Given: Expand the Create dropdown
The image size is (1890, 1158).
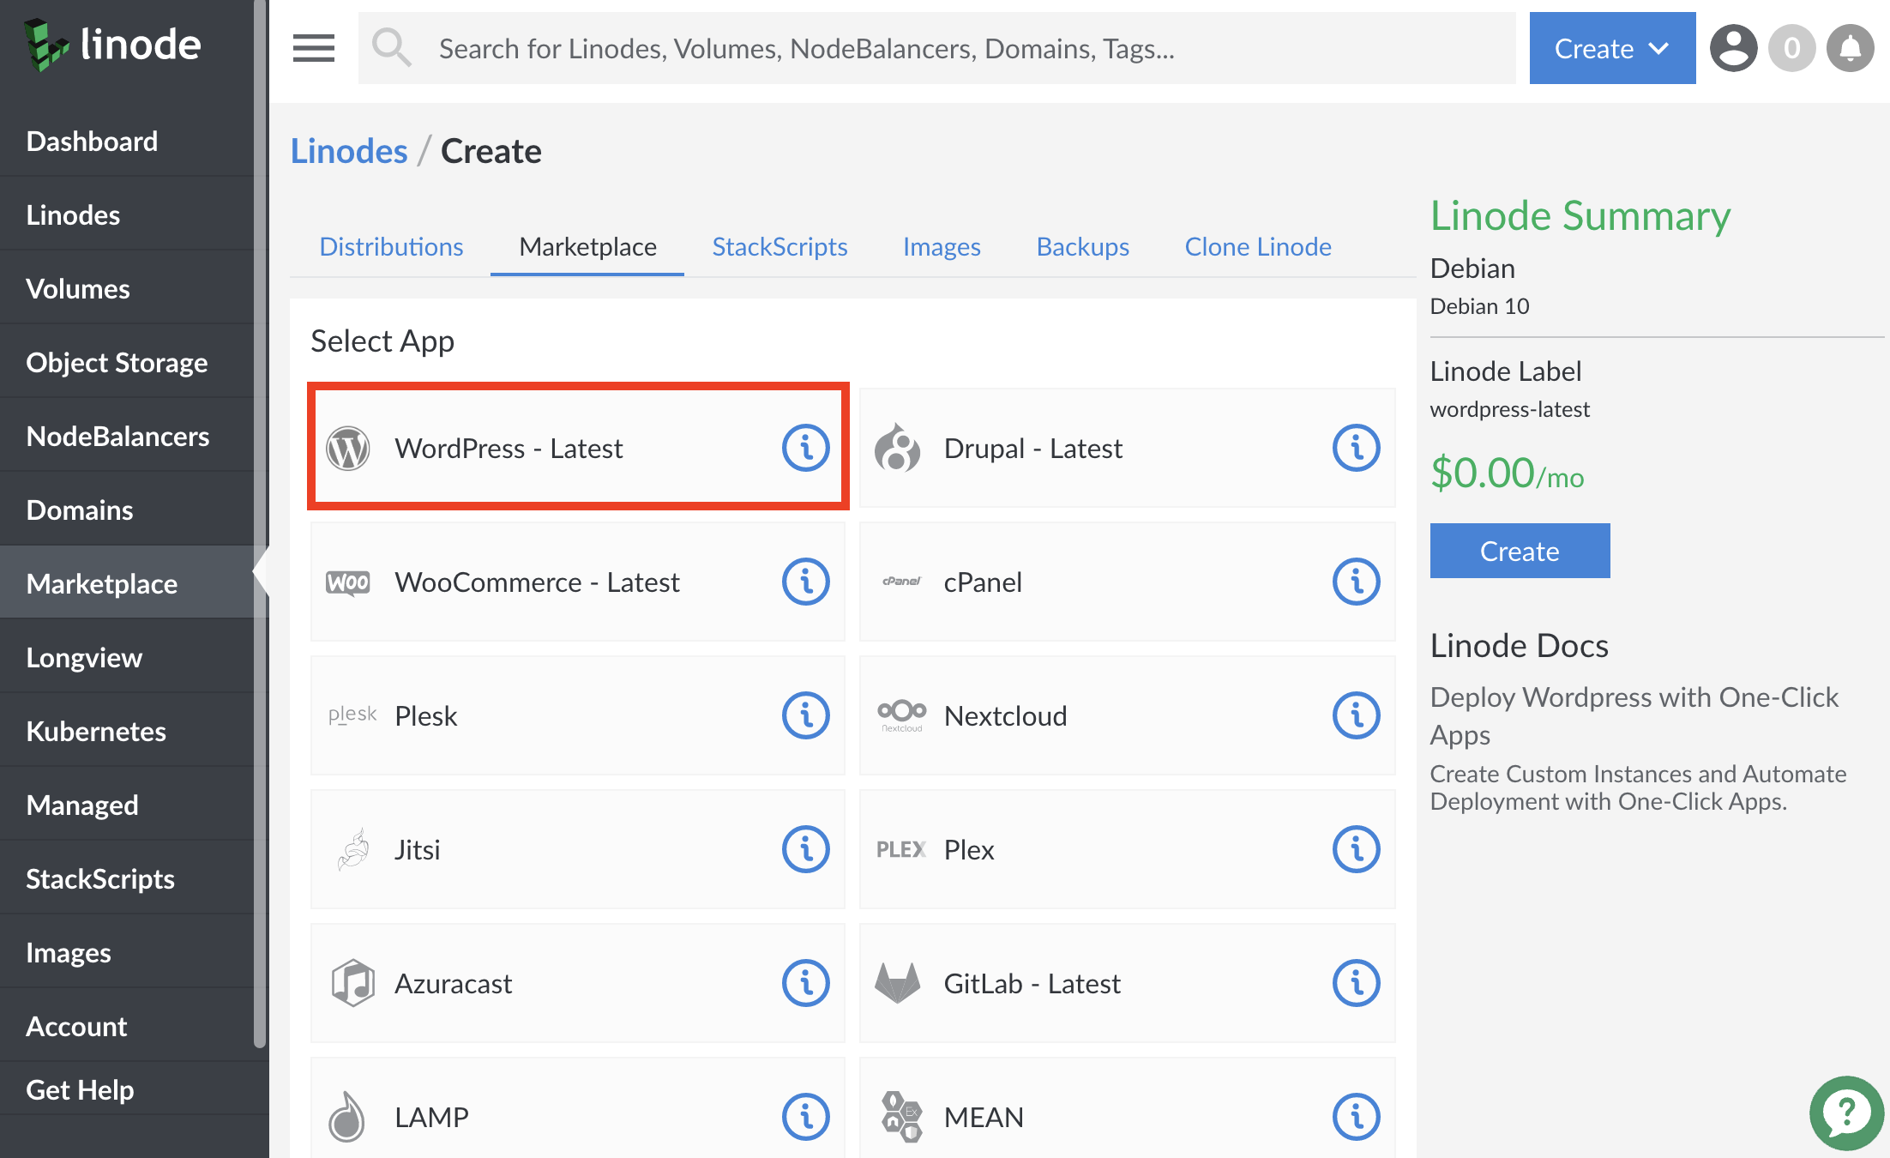Looking at the screenshot, I should coord(1611,48).
